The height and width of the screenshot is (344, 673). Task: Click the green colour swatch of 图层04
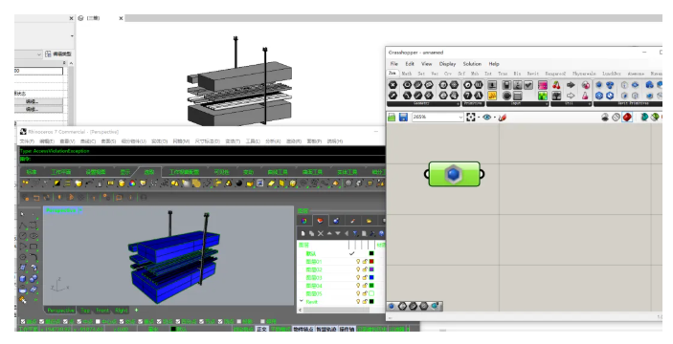pyautogui.click(x=371, y=286)
